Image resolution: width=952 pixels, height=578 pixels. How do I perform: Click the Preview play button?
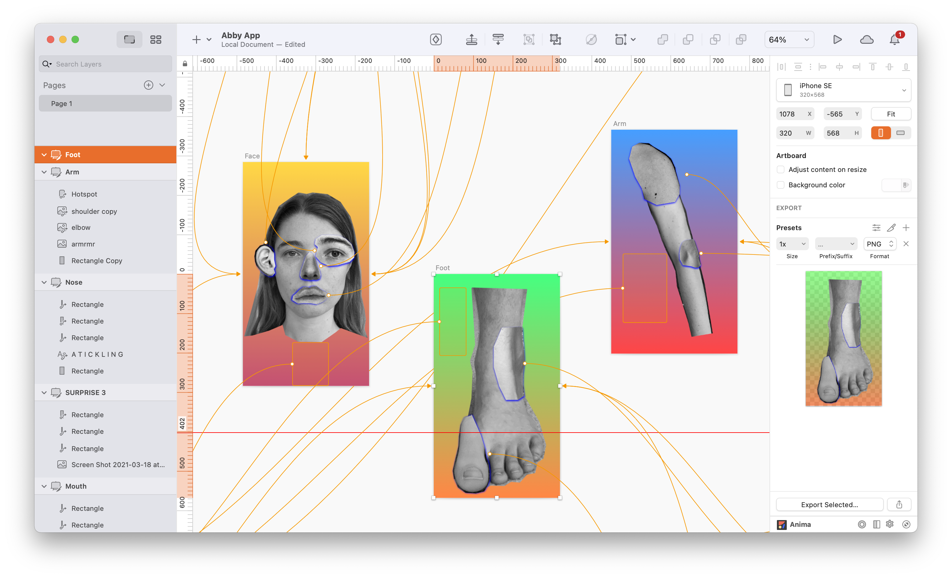click(x=837, y=39)
